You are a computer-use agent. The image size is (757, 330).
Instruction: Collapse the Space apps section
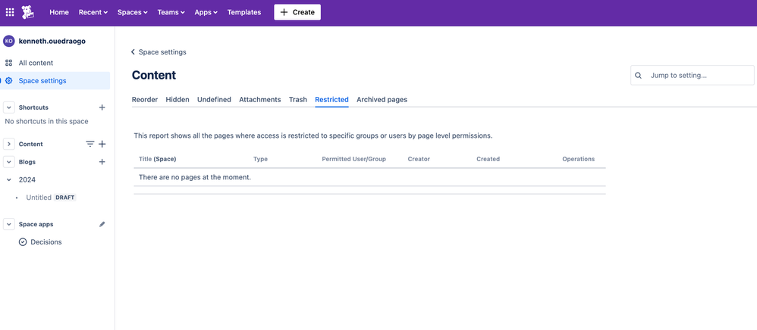(x=8, y=225)
